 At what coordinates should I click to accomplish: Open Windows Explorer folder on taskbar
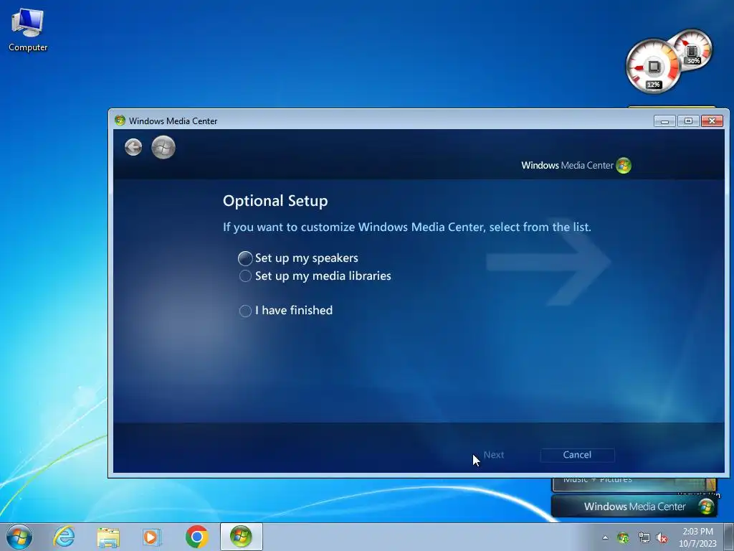pyautogui.click(x=108, y=537)
